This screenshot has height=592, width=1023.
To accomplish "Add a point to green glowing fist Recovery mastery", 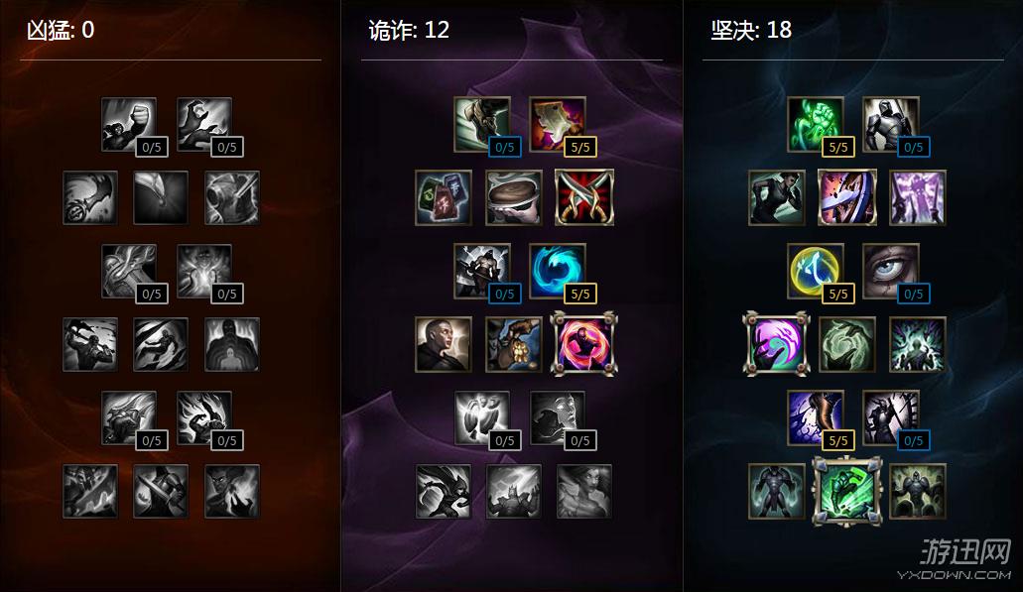I will 815,125.
